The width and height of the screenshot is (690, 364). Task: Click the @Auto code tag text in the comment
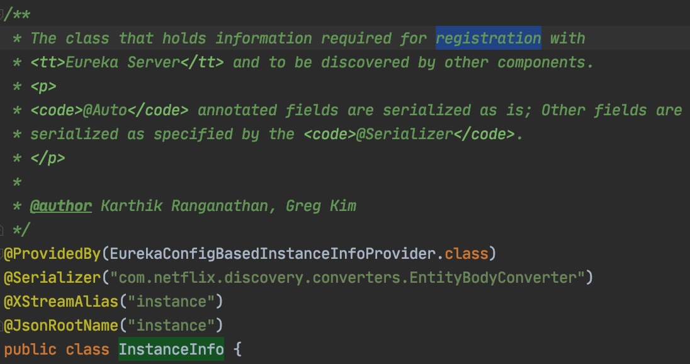point(105,110)
